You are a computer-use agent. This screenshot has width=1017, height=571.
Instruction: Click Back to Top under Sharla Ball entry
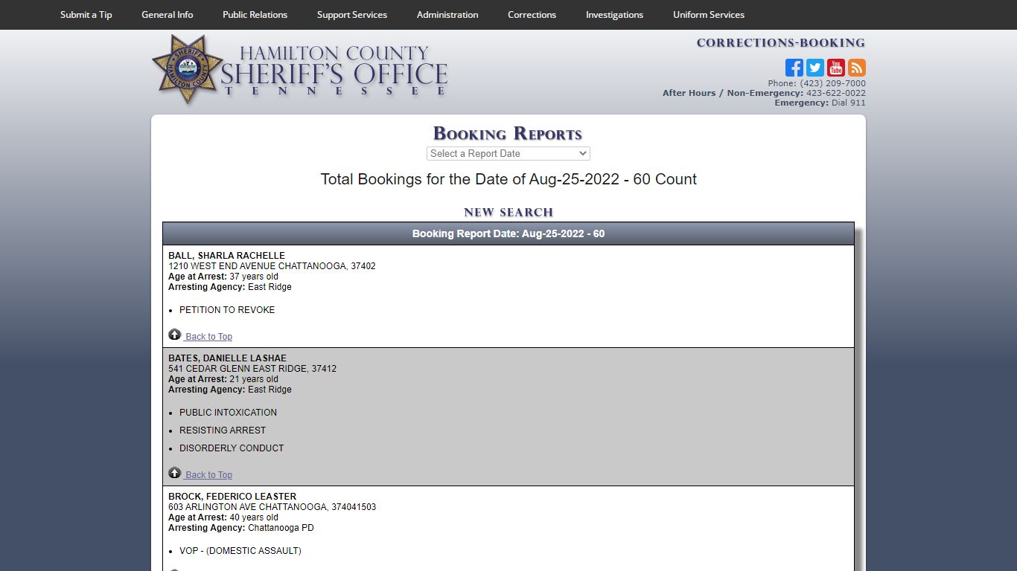(x=208, y=337)
